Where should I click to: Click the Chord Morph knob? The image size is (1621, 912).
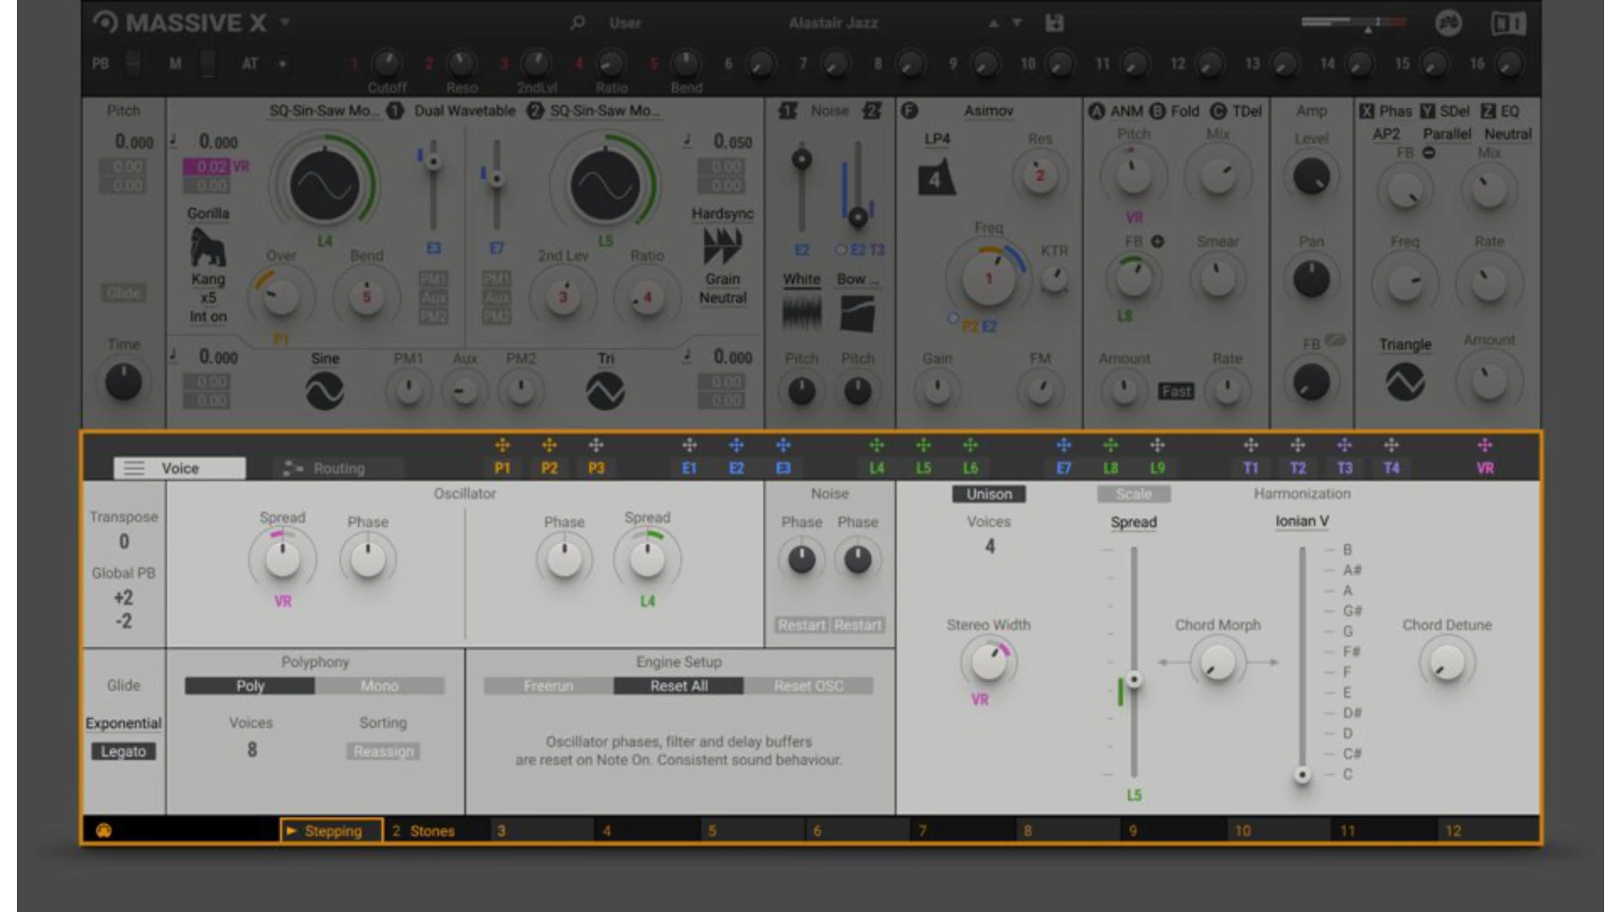(1217, 663)
